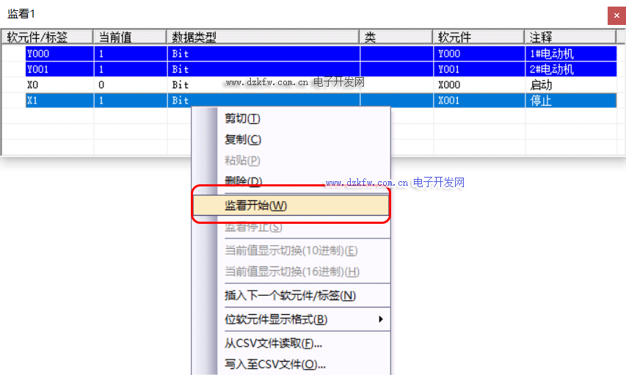Expand the 位软元件显示格式(B) submenu

(276, 319)
